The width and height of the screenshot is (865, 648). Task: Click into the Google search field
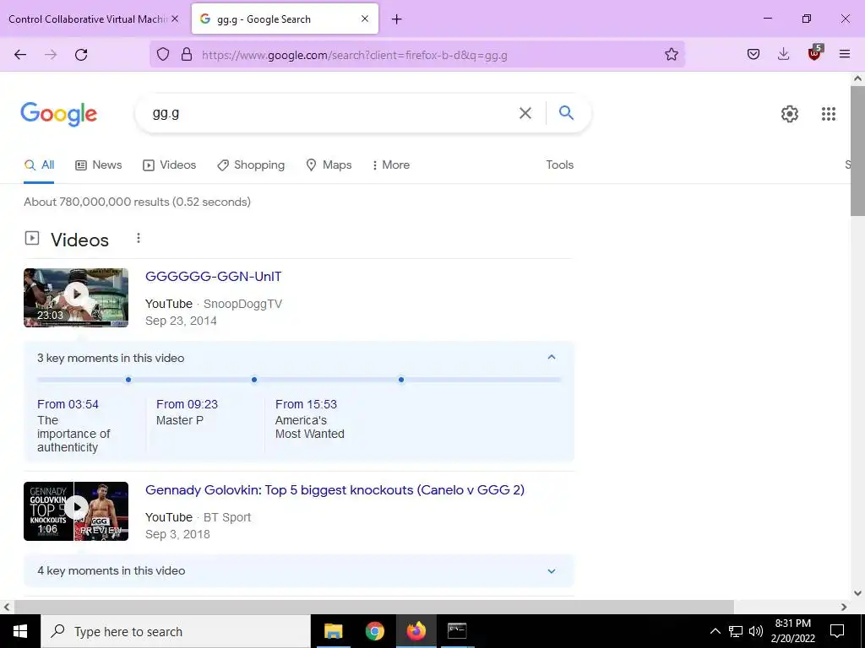[331, 113]
